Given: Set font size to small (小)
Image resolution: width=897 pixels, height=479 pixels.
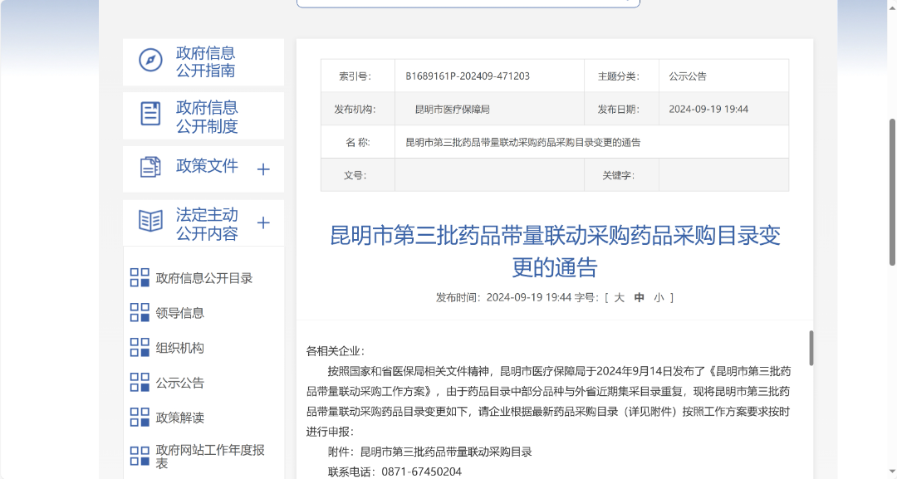Looking at the screenshot, I should click(659, 298).
